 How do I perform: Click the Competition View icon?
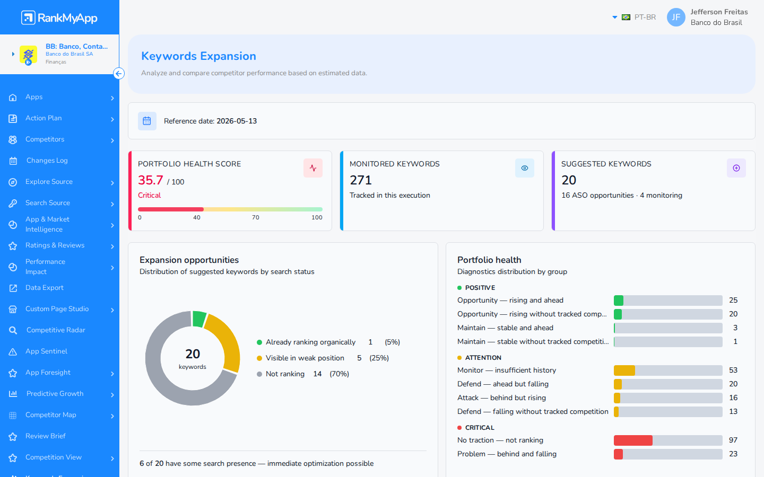[13, 458]
